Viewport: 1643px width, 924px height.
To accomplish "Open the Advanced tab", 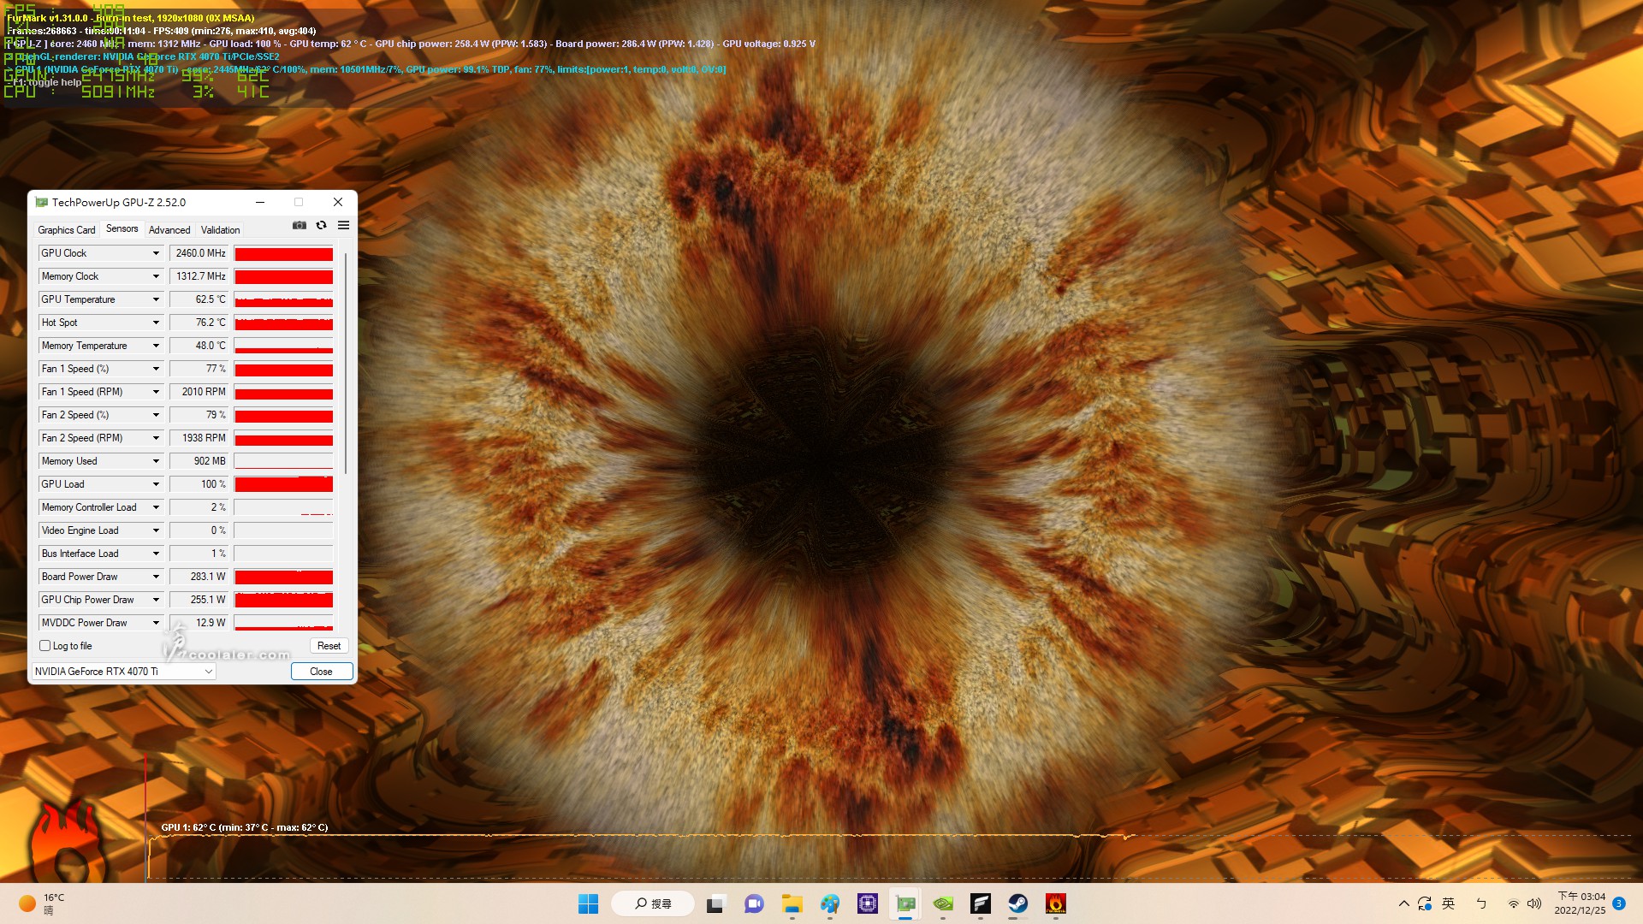I will tap(169, 230).
